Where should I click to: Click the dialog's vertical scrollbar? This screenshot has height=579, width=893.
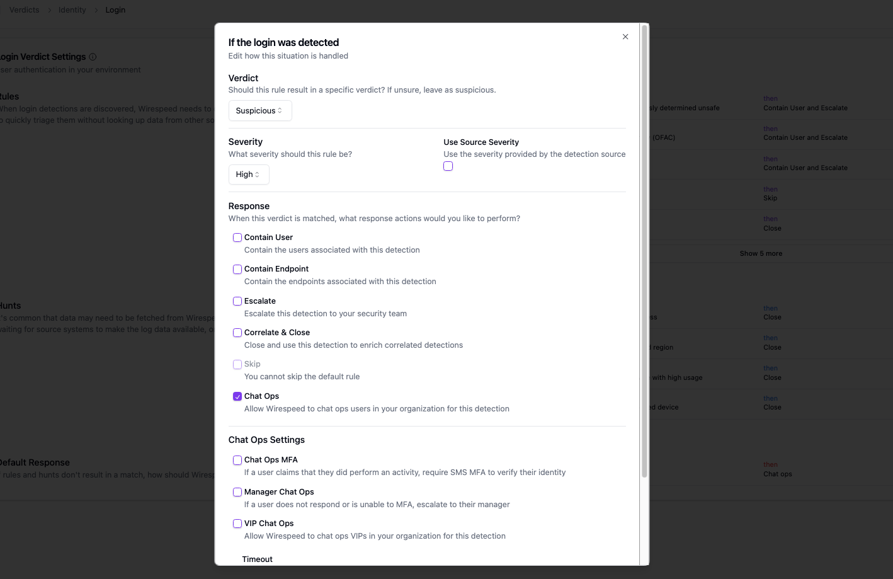pos(644,252)
